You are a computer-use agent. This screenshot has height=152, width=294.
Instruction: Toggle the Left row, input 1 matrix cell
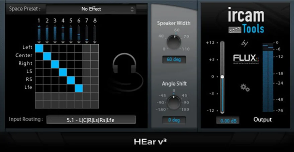click(x=39, y=48)
